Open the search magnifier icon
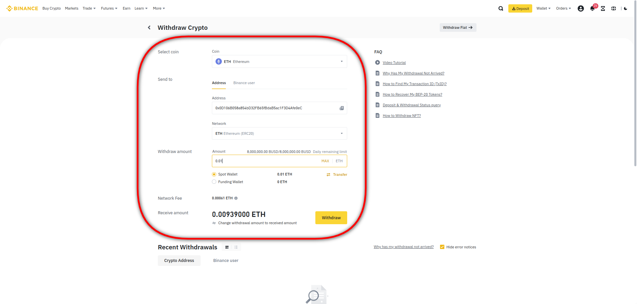The height and width of the screenshot is (304, 637). click(x=501, y=9)
